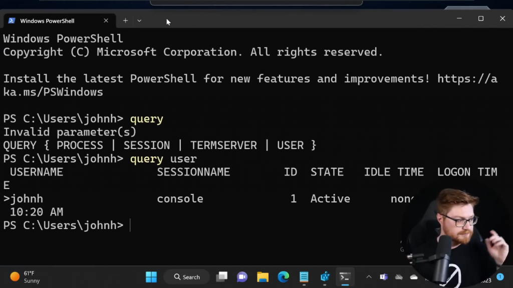Click the USERNAME column header
This screenshot has height=288, width=513.
click(36, 172)
